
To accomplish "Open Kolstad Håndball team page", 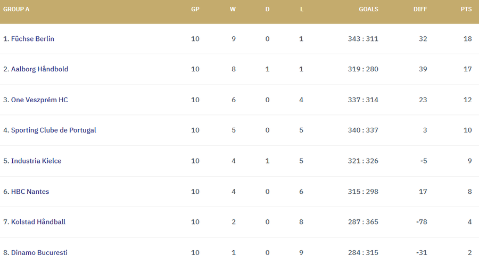I will 38,222.
